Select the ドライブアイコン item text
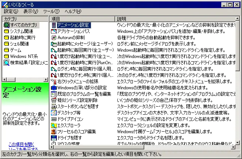Viewport: 242px width, 159px height. [x=70, y=119]
